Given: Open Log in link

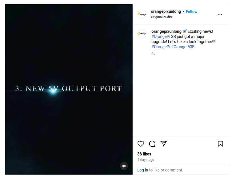Looking at the screenshot, I should pos(143,170).
